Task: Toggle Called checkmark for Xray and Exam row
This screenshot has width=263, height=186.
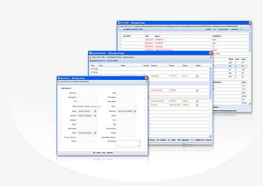Action: (x=197, y=90)
